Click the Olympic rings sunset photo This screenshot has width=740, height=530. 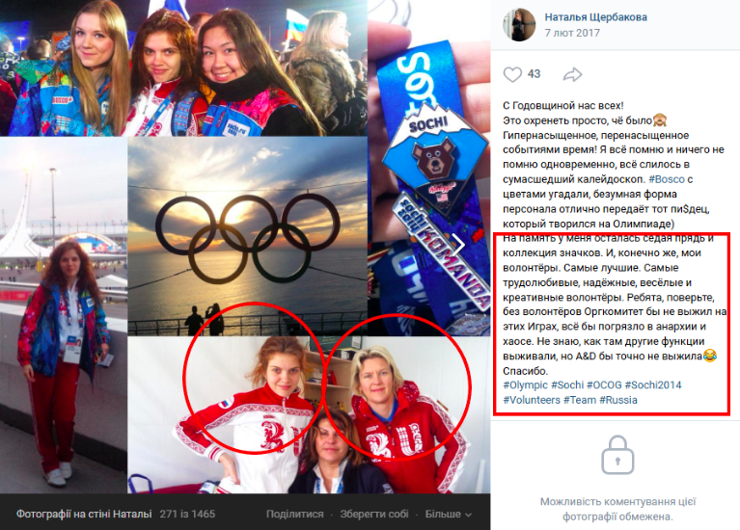point(247,236)
